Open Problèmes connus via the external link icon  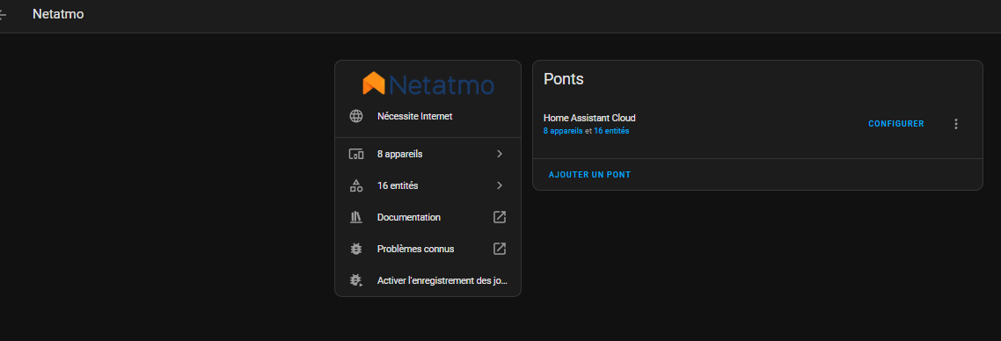[500, 249]
